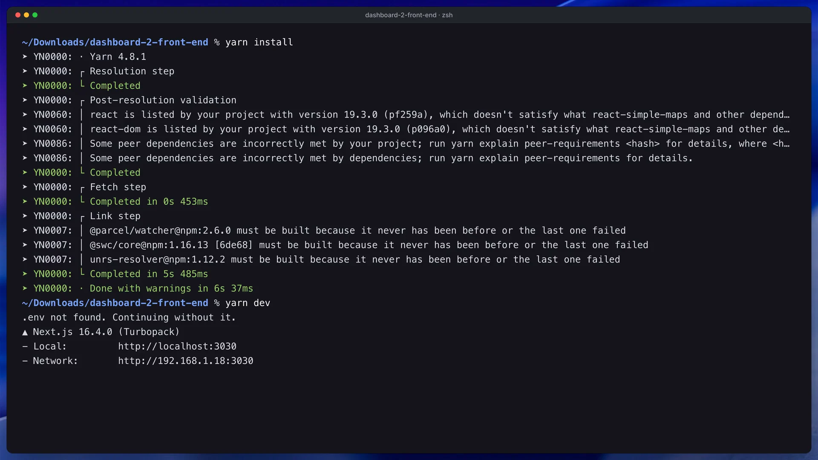Click the red close window button
The height and width of the screenshot is (460, 818).
pos(18,15)
